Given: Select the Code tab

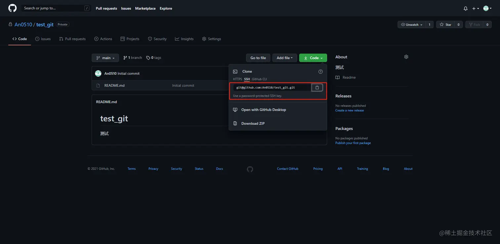Looking at the screenshot, I should tap(20, 39).
